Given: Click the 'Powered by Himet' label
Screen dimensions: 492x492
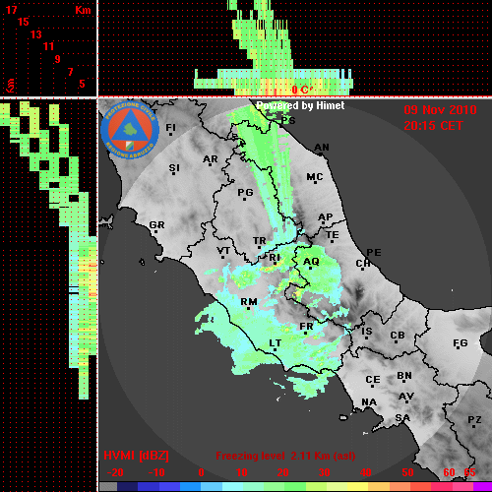Looking at the screenshot, I should [x=300, y=105].
